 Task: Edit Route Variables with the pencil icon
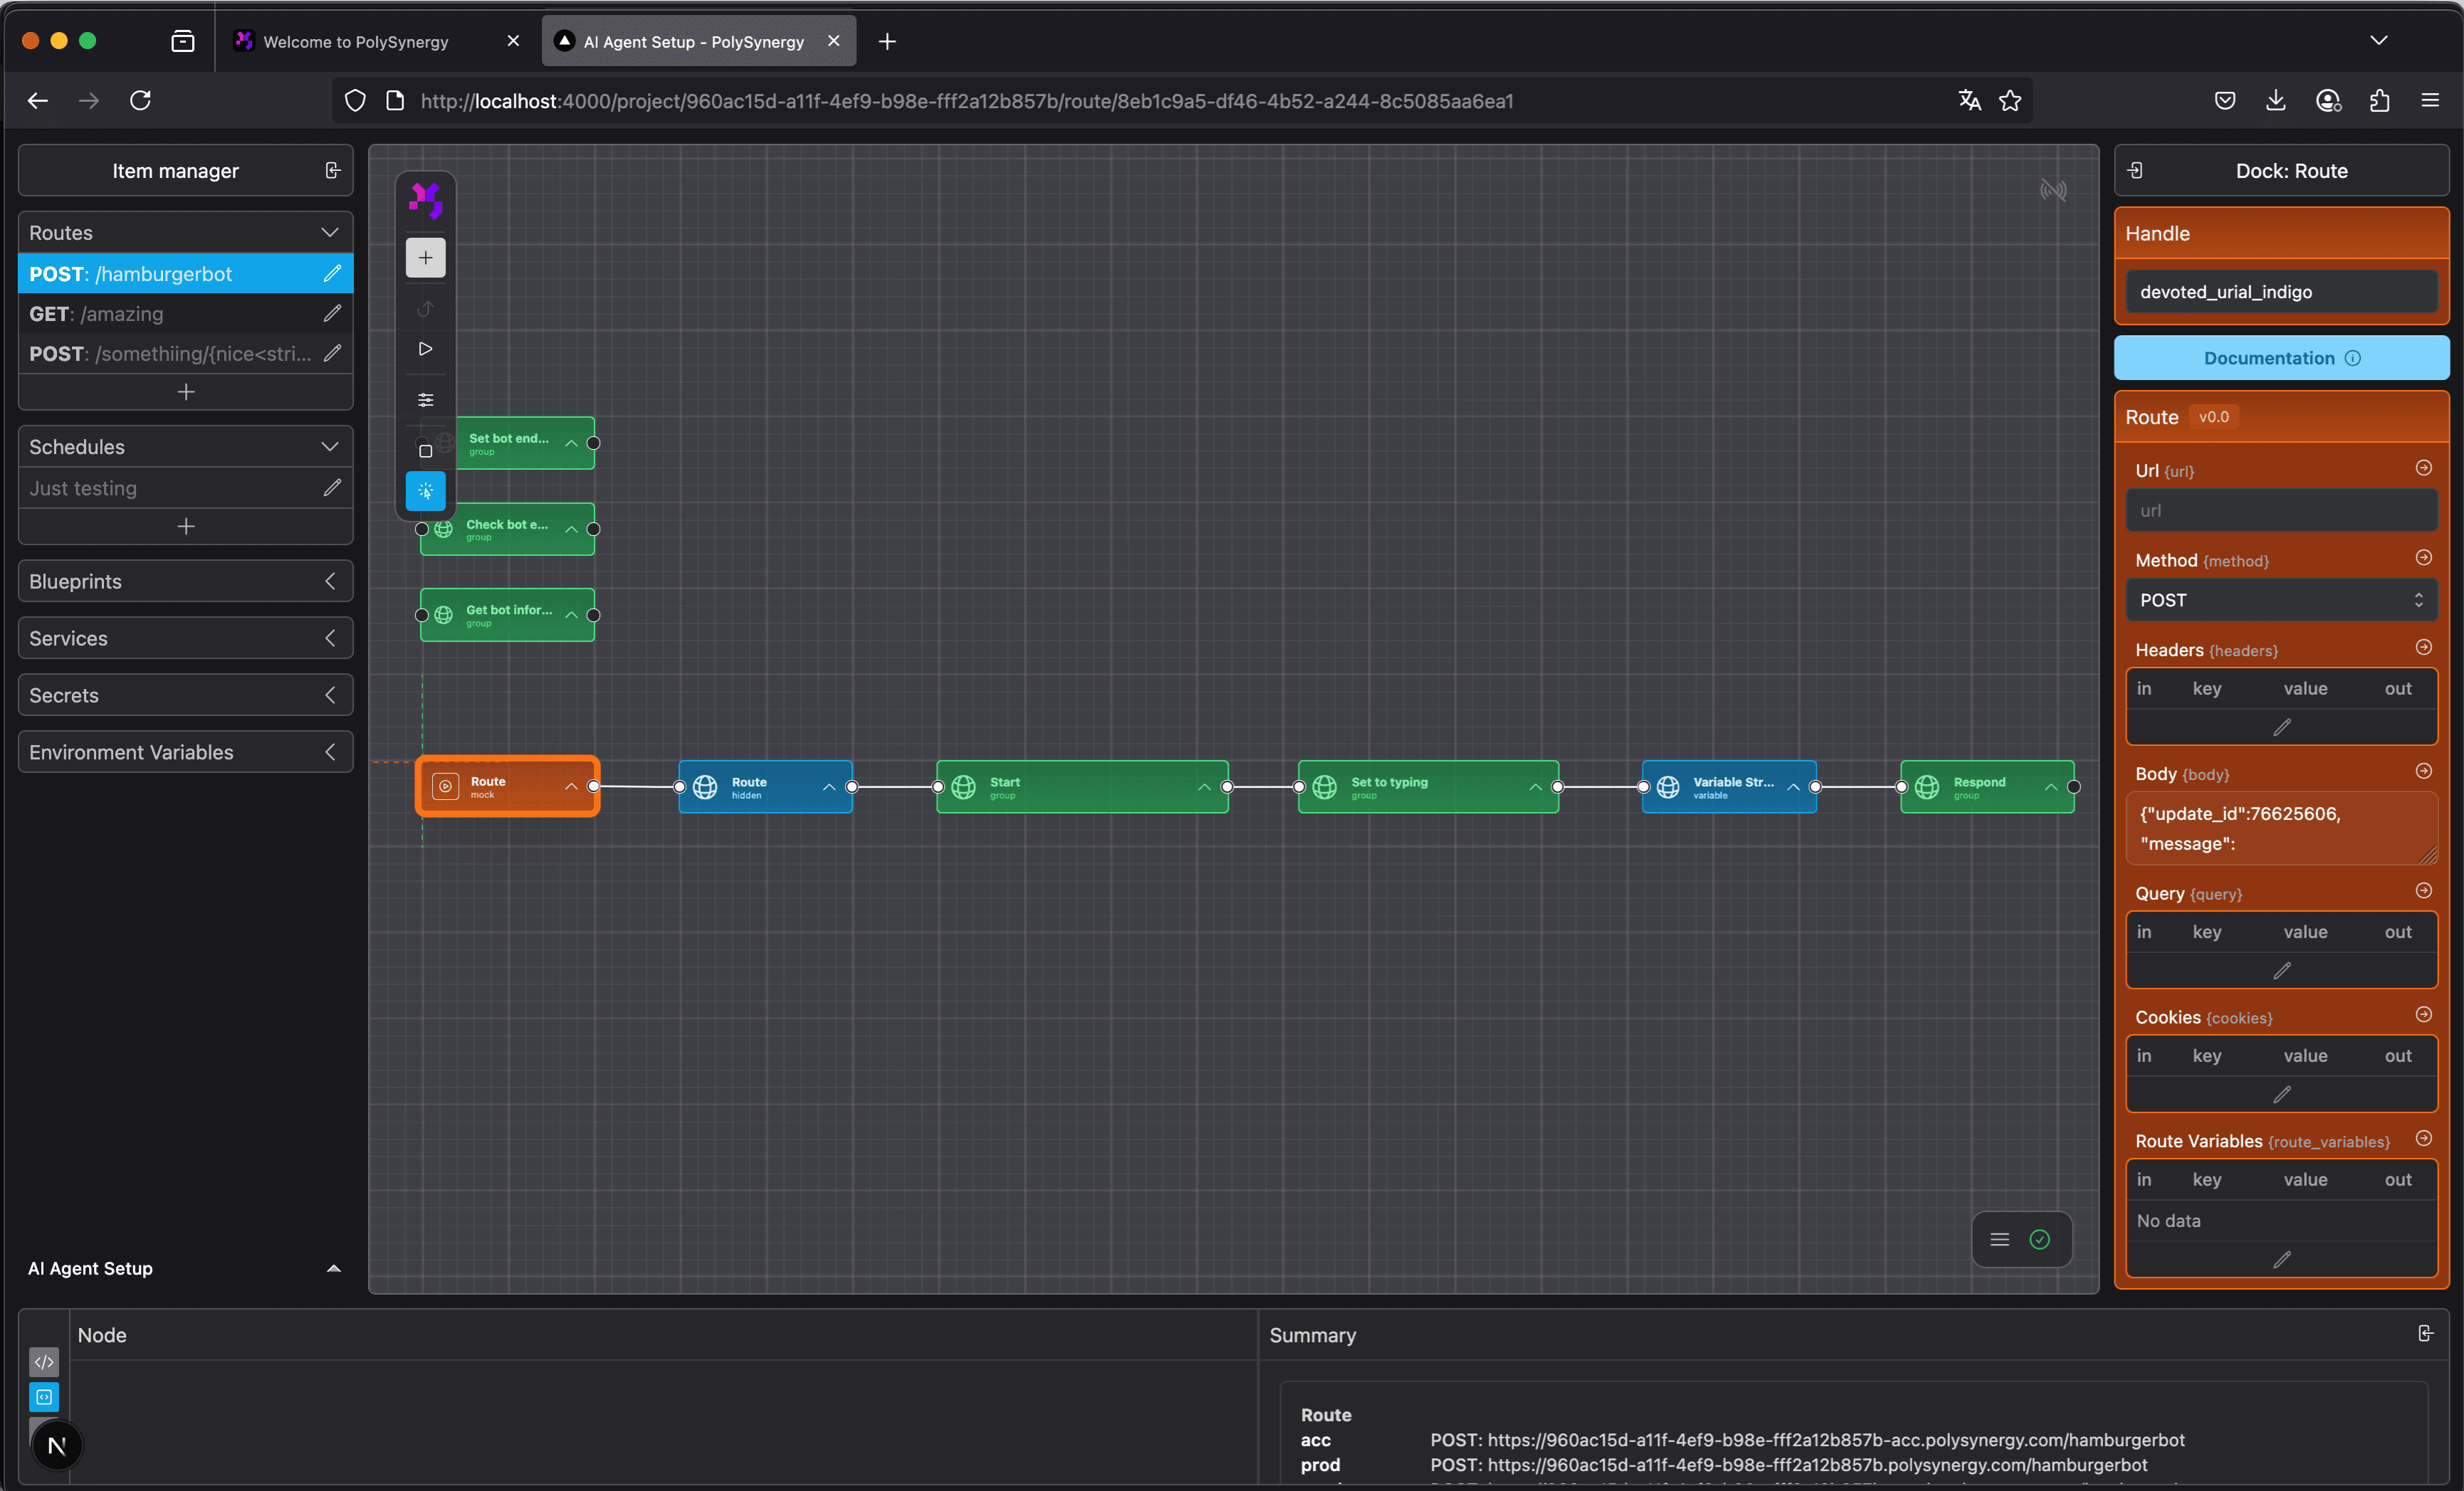click(2281, 1260)
